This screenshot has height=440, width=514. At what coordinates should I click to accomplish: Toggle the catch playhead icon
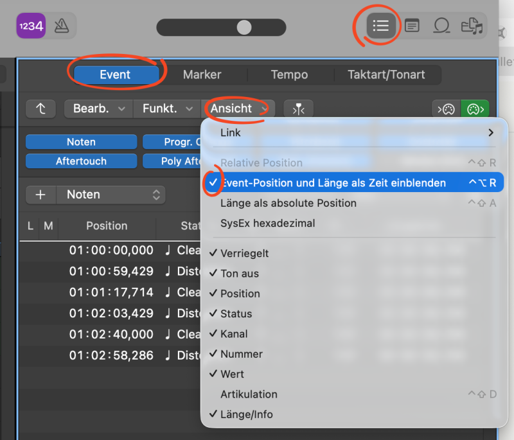297,109
